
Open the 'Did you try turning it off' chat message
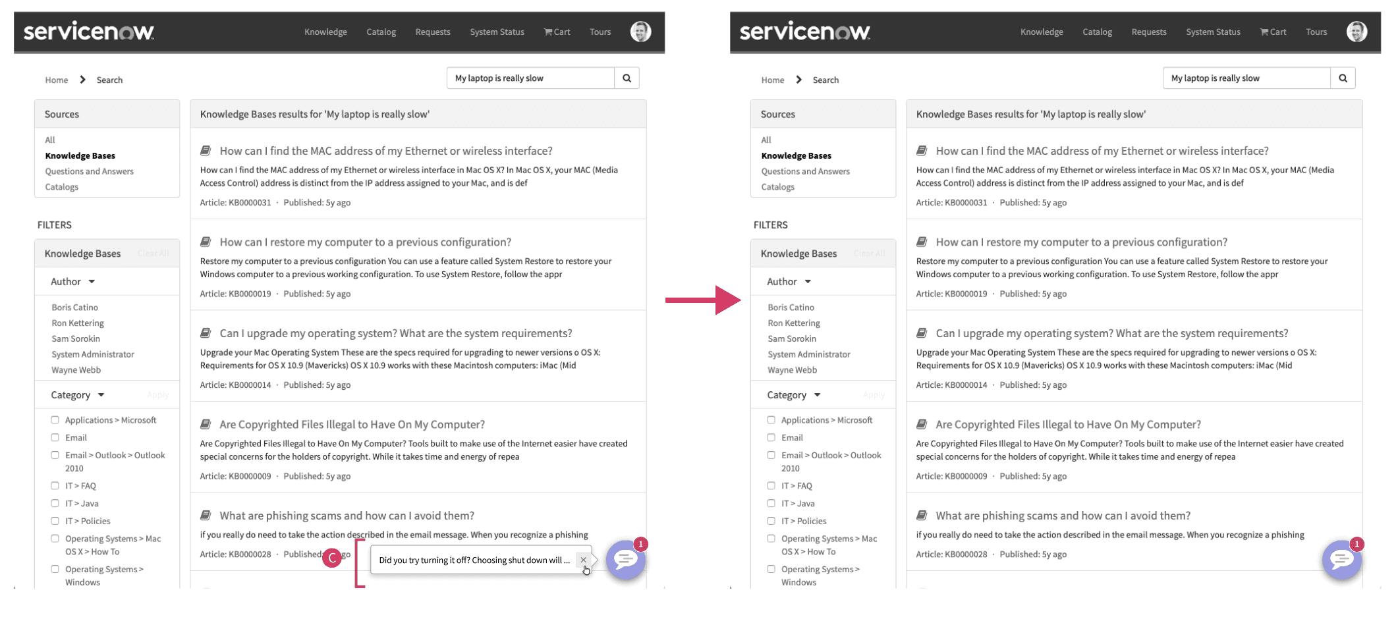tap(474, 560)
